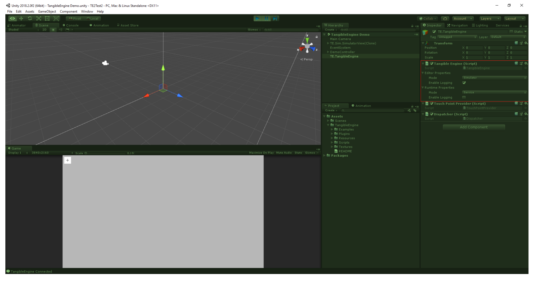535x285 pixels.
Task: Toggle Mute Audio in Game view
Action: [x=284, y=153]
